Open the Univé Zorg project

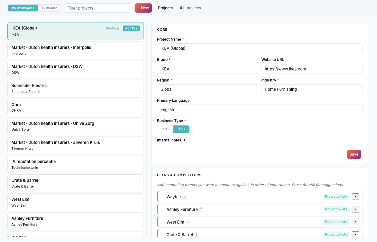pos(75,126)
